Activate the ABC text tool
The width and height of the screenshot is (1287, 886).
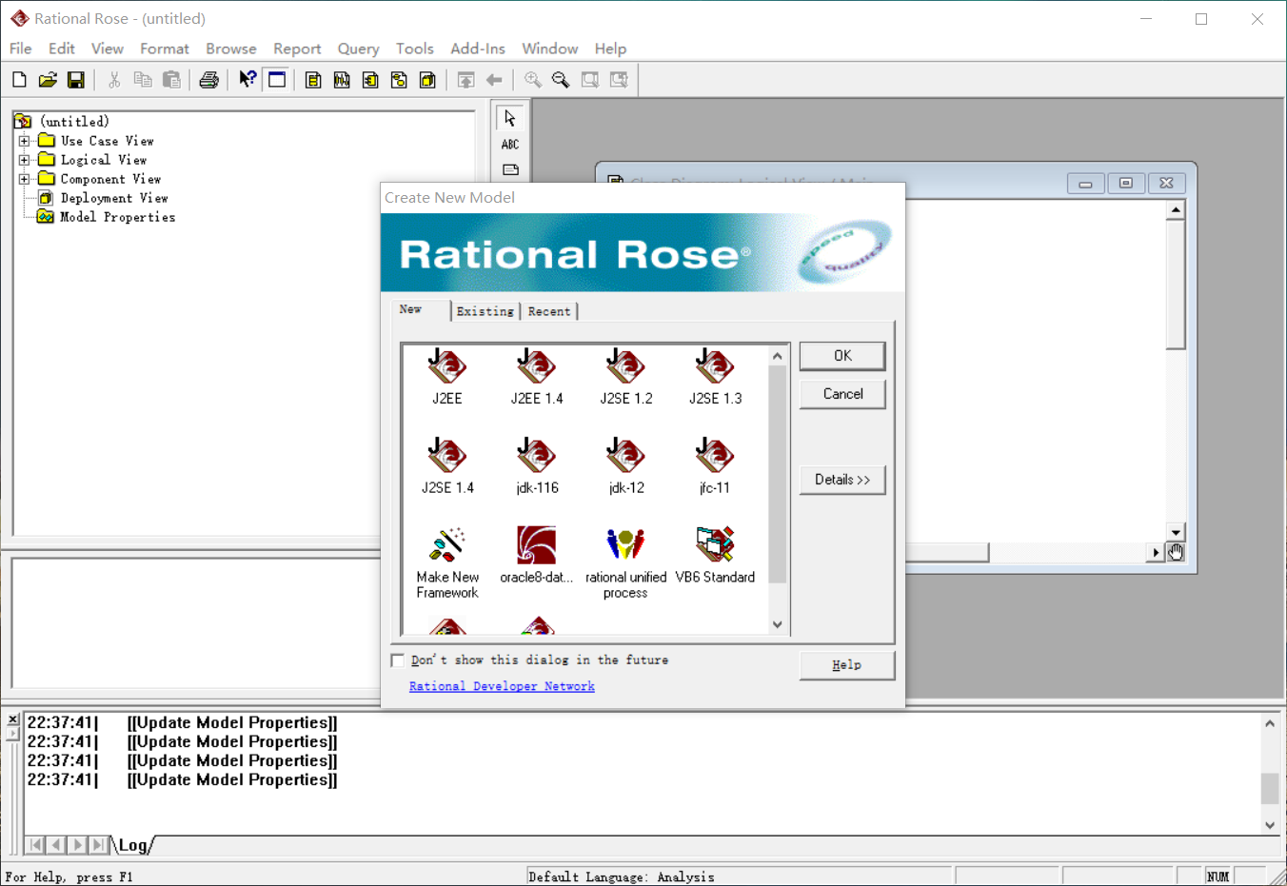point(509,144)
